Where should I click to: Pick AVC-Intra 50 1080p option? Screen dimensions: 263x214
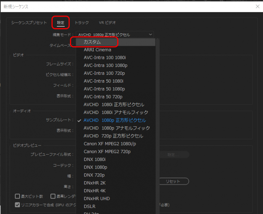[115, 89]
